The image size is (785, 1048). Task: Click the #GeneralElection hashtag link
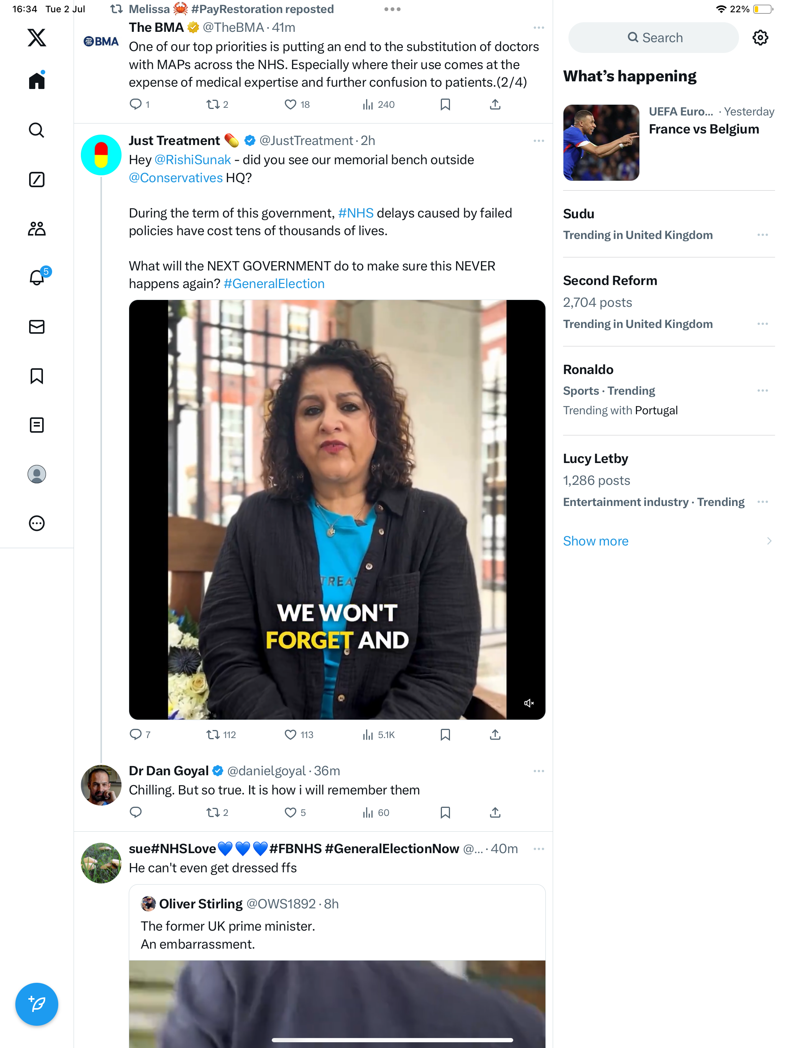[274, 284]
